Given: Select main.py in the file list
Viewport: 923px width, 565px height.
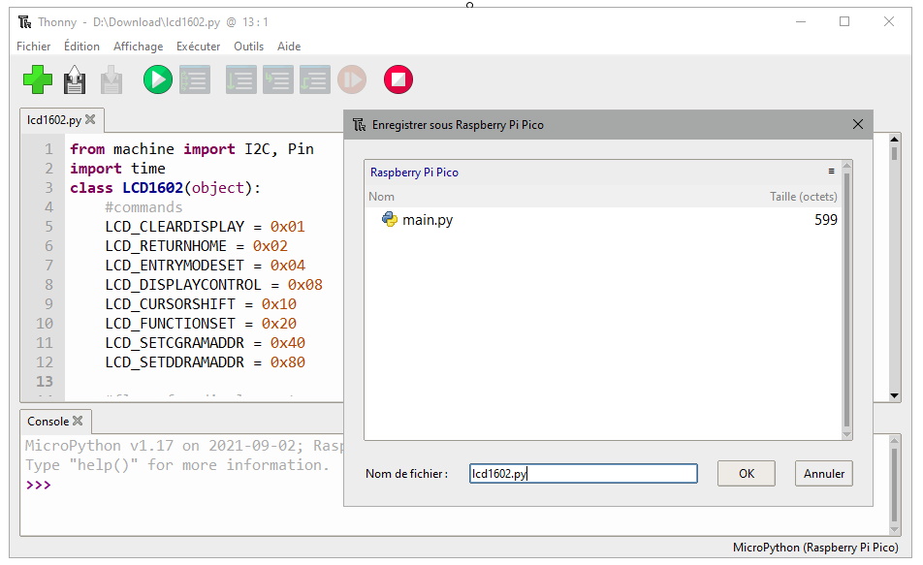Looking at the screenshot, I should click(427, 220).
